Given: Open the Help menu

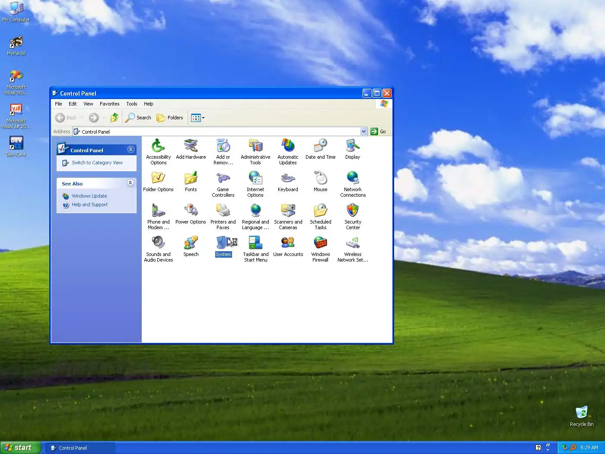Looking at the screenshot, I should point(148,104).
